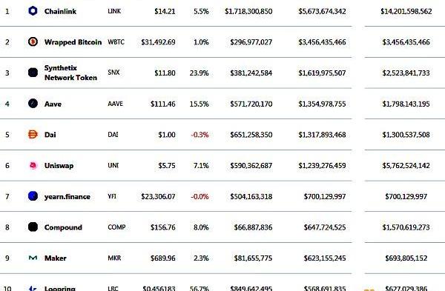The image size is (445, 291).
Task: Click the DAI ticker symbol
Action: click(113, 135)
